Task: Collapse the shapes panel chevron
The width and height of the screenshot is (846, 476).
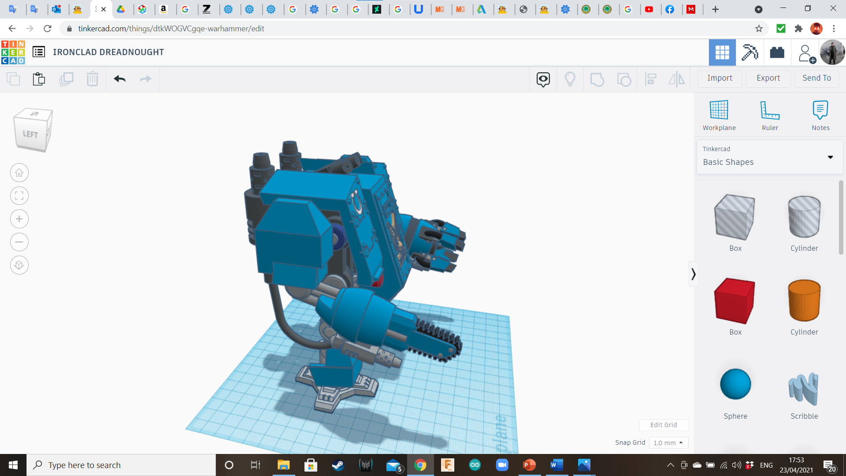Action: pyautogui.click(x=693, y=274)
